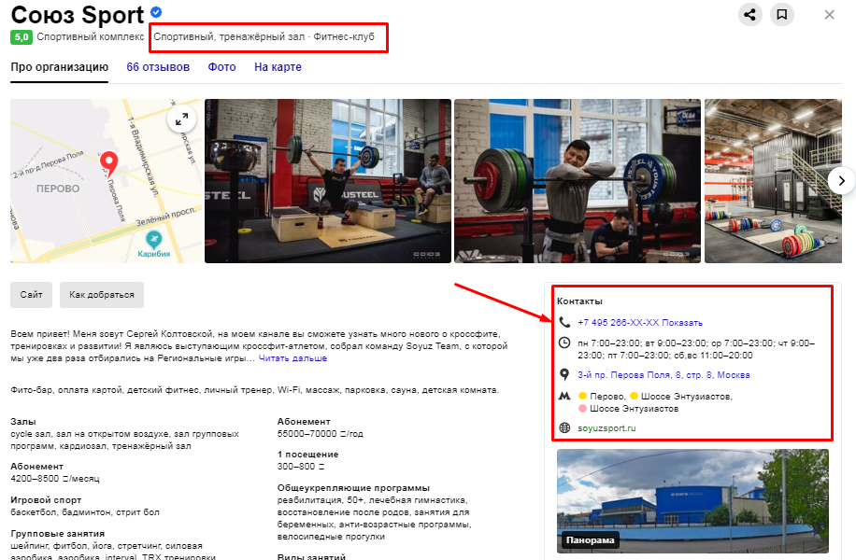Expand the description via Читать дальше
856x560 pixels.
292,358
